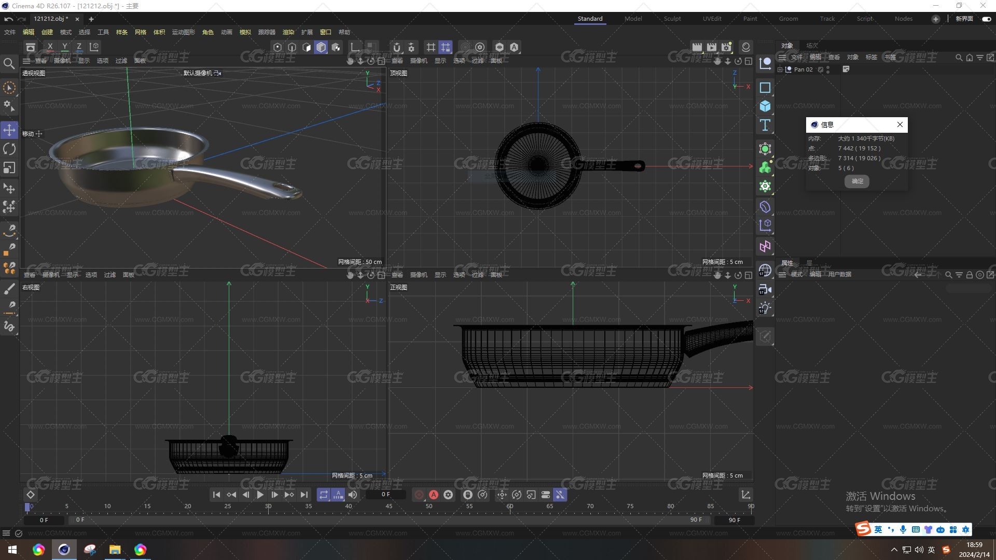Click the edges mode icon

point(292,47)
